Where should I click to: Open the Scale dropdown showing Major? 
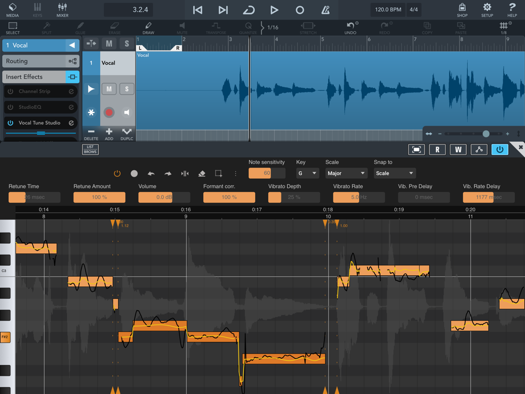(346, 173)
